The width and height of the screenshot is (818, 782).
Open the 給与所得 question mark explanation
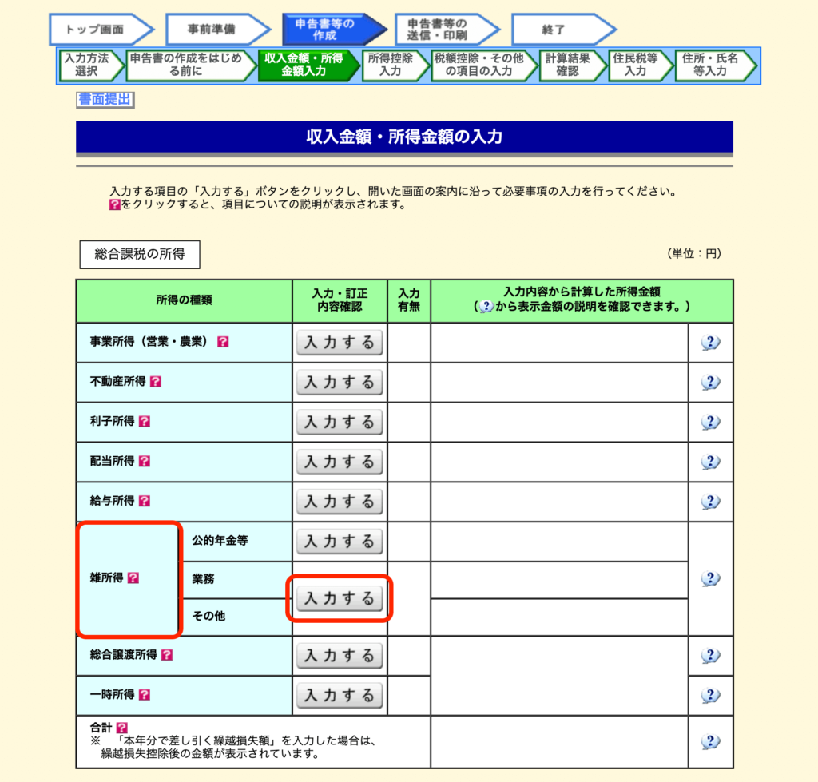click(x=144, y=502)
